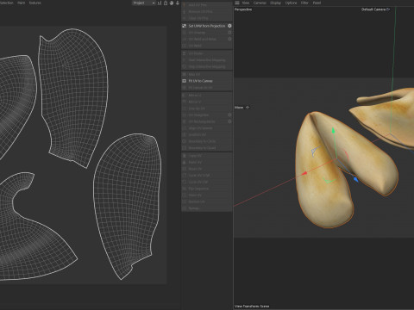The height and width of the screenshot is (310, 414).
Task: Click Stop Interactive Mapping
Action: [x=207, y=66]
